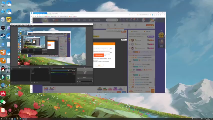
Task: Click the Exit button in OBS Controls
Action: pyautogui.click(x=85, y=74)
